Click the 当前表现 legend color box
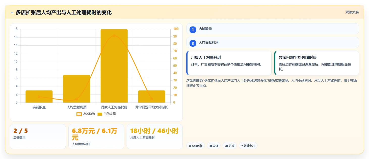Image resolution: width=369 pixels, height=159 pixels. click(100, 114)
